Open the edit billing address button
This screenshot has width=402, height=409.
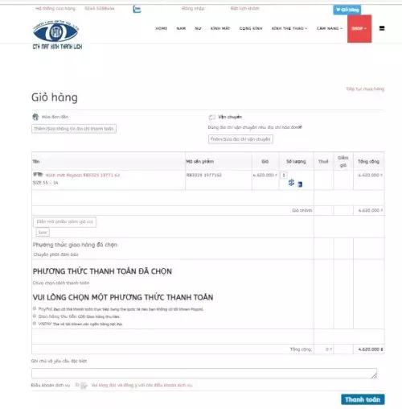(74, 129)
